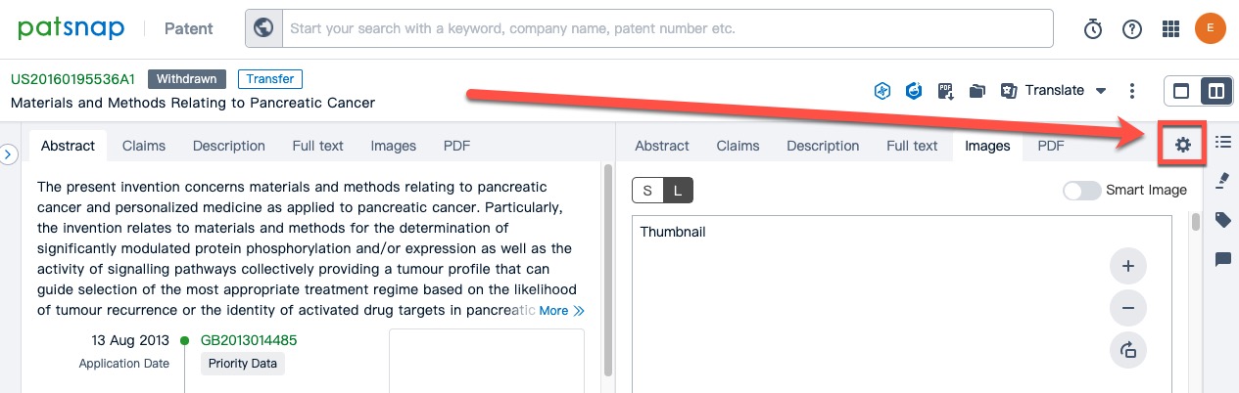Expand abstract with More link
The width and height of the screenshot is (1239, 393).
[x=561, y=311]
